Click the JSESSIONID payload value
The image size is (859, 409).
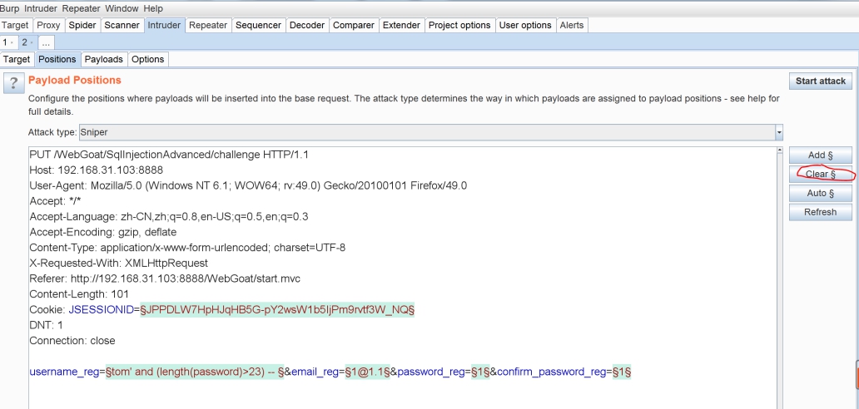[x=277, y=310]
